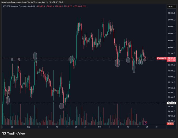Click the 79,000.0 price axis label

tap(171, 77)
